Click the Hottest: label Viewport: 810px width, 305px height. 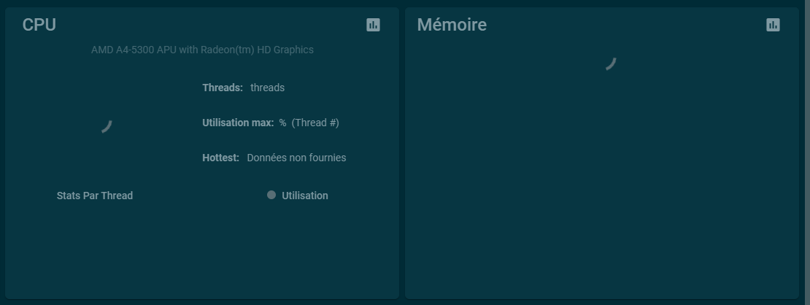click(x=220, y=158)
